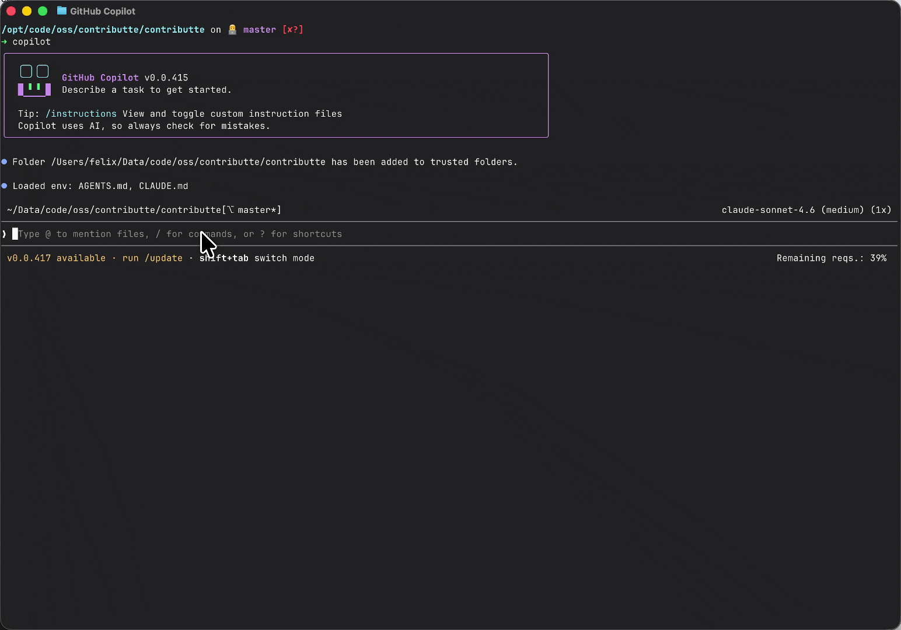Click the /update command in the status line

pos(163,258)
